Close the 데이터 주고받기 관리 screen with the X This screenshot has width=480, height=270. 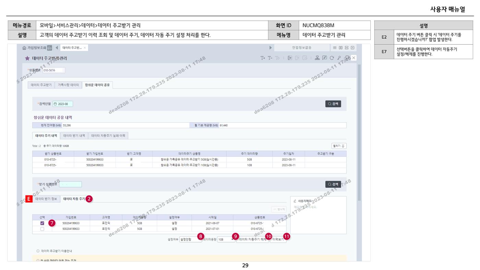click(x=354, y=58)
